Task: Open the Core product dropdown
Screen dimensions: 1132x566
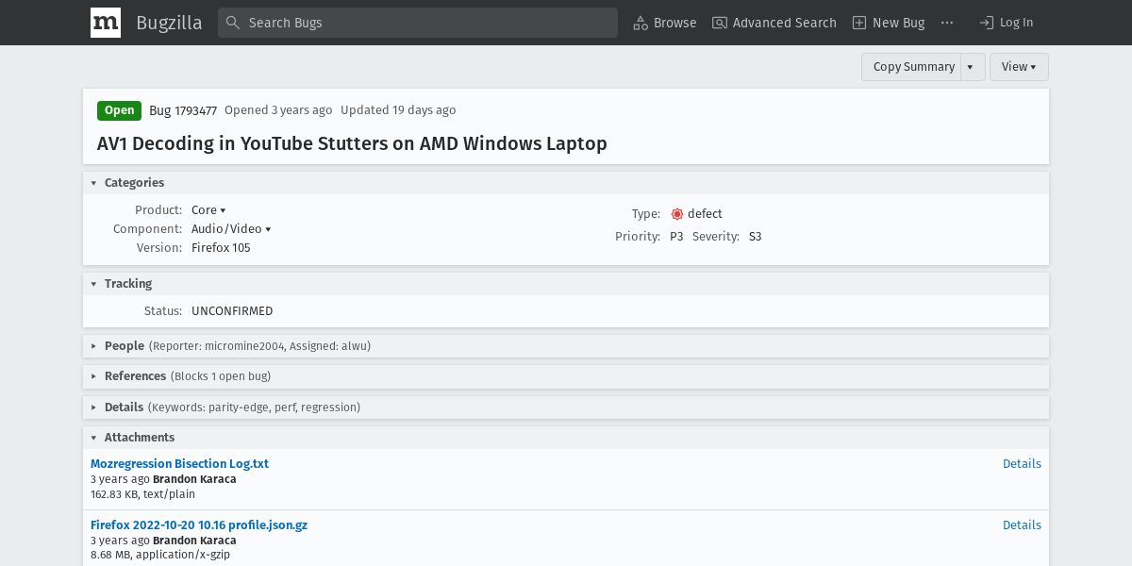Action: (x=208, y=210)
